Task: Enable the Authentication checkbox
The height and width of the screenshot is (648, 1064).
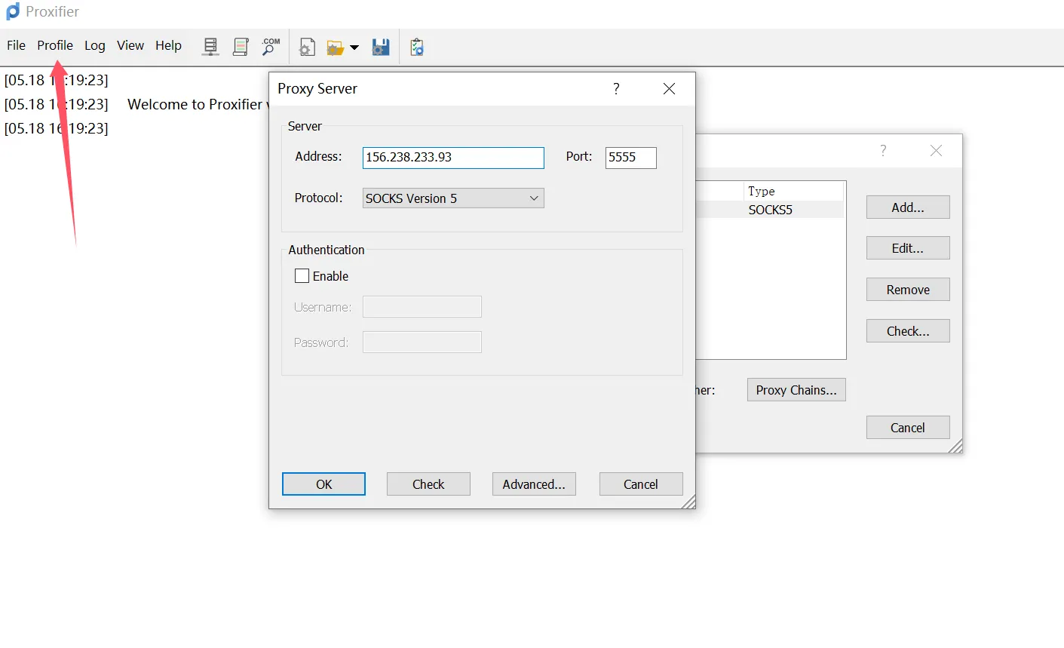Action: 302,276
